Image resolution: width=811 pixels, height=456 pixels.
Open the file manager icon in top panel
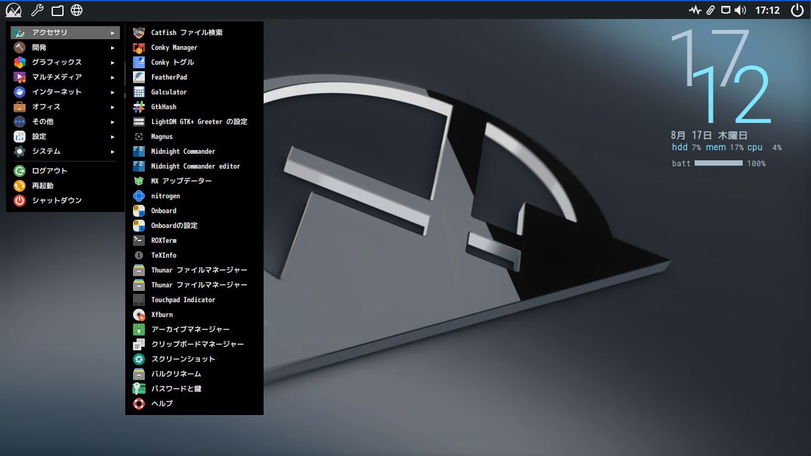tap(57, 10)
